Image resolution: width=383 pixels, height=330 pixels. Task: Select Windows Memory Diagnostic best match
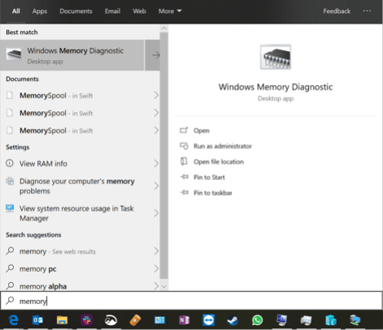click(72, 55)
